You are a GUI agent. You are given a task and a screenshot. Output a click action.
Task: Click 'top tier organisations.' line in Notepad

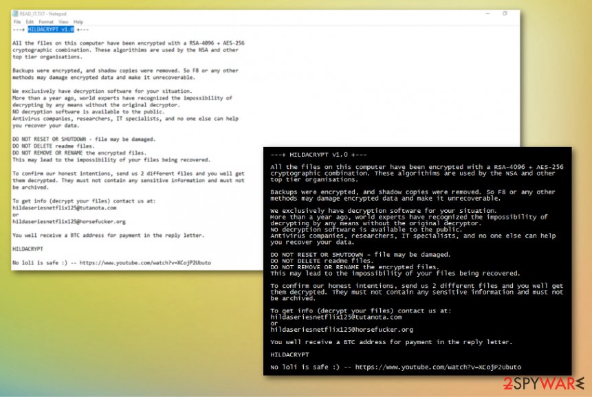(x=47, y=57)
